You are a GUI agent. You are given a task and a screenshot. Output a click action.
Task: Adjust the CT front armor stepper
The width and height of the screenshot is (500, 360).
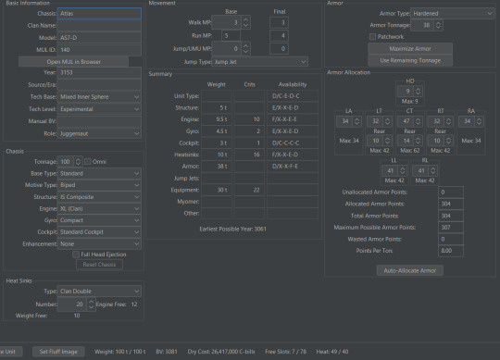pos(418,121)
